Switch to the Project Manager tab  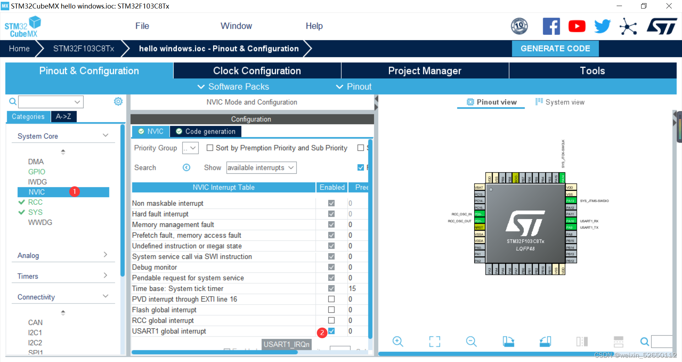(x=425, y=71)
